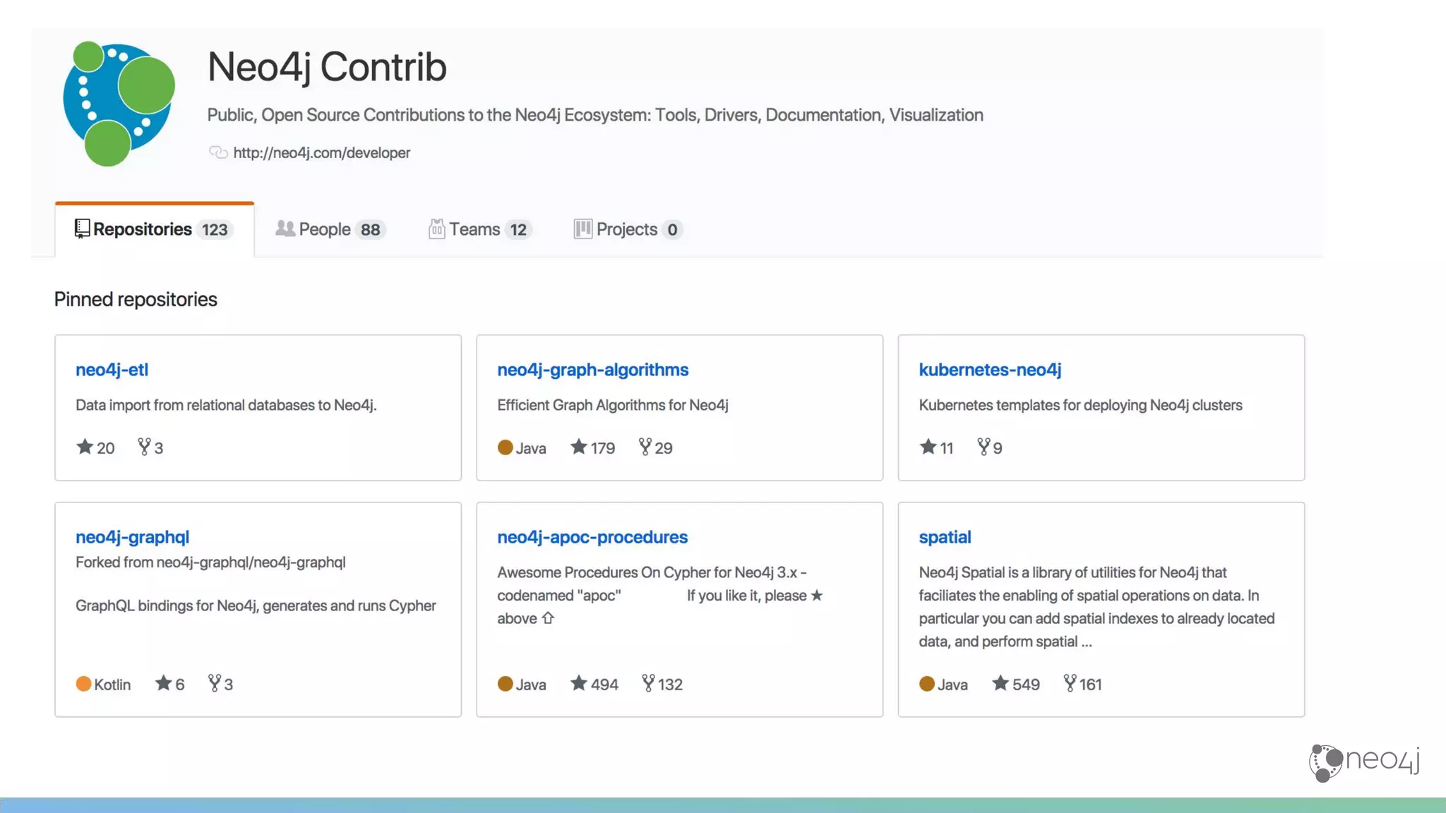Screen dimensions: 1446x813
Task: Click the link icon beside developer URL
Action: point(217,152)
